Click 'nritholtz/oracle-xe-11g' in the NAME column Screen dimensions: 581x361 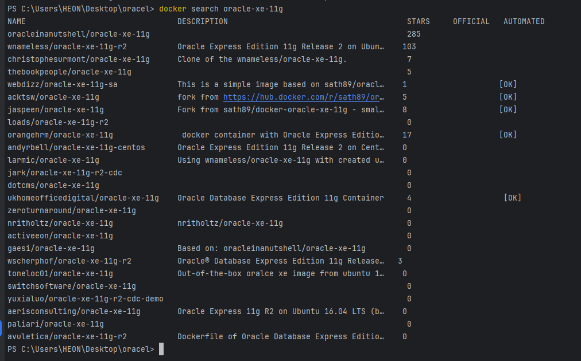(60, 223)
